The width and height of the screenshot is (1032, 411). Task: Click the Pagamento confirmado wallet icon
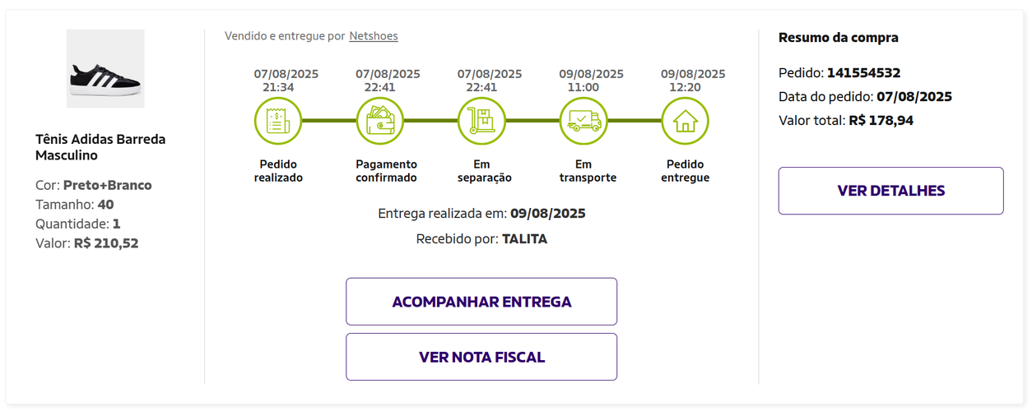379,121
